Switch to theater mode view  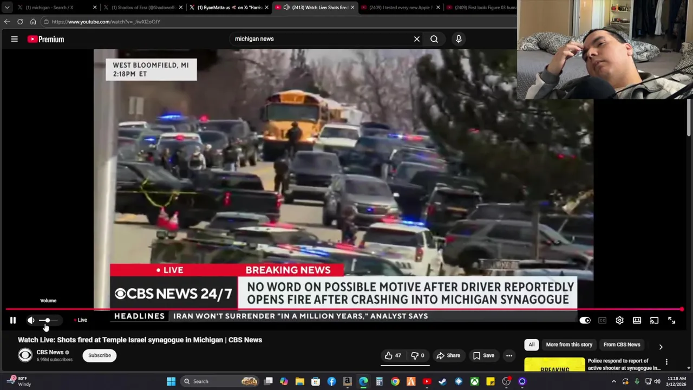[637, 321]
